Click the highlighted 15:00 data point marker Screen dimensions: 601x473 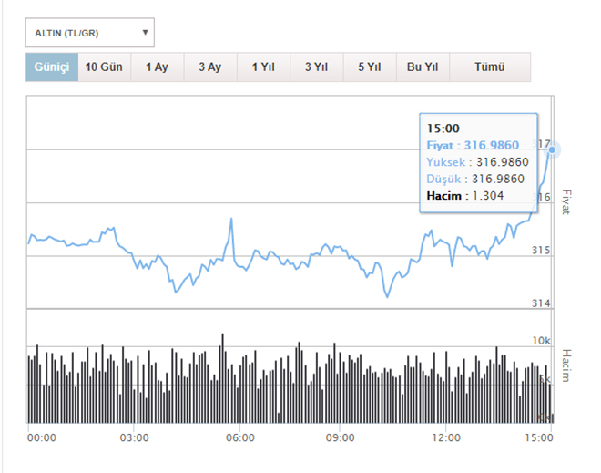pos(552,149)
